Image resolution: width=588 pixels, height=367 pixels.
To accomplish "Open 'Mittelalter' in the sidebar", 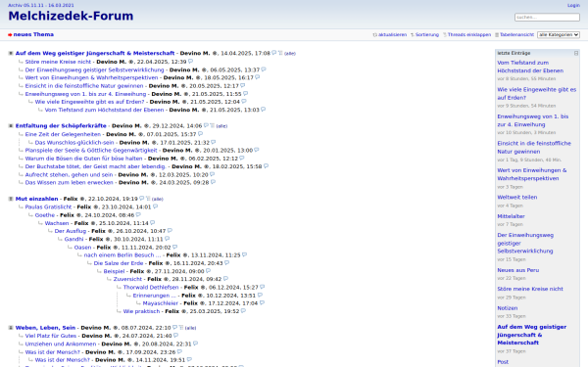I will click(511, 216).
